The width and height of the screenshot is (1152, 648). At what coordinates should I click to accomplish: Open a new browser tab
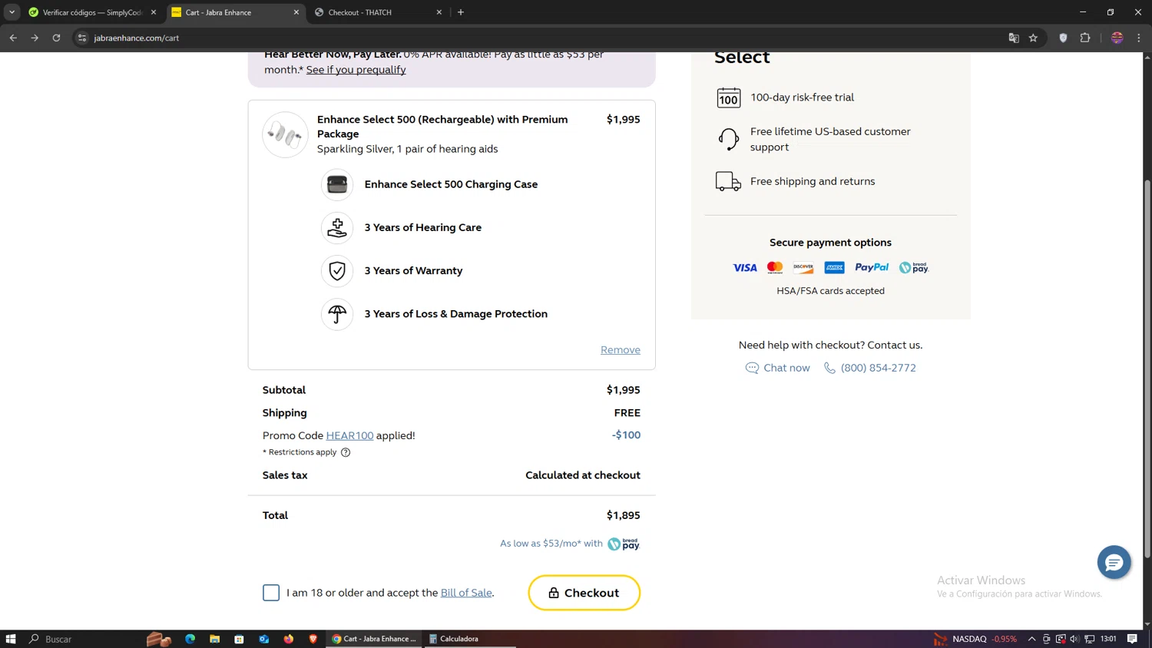(x=461, y=12)
